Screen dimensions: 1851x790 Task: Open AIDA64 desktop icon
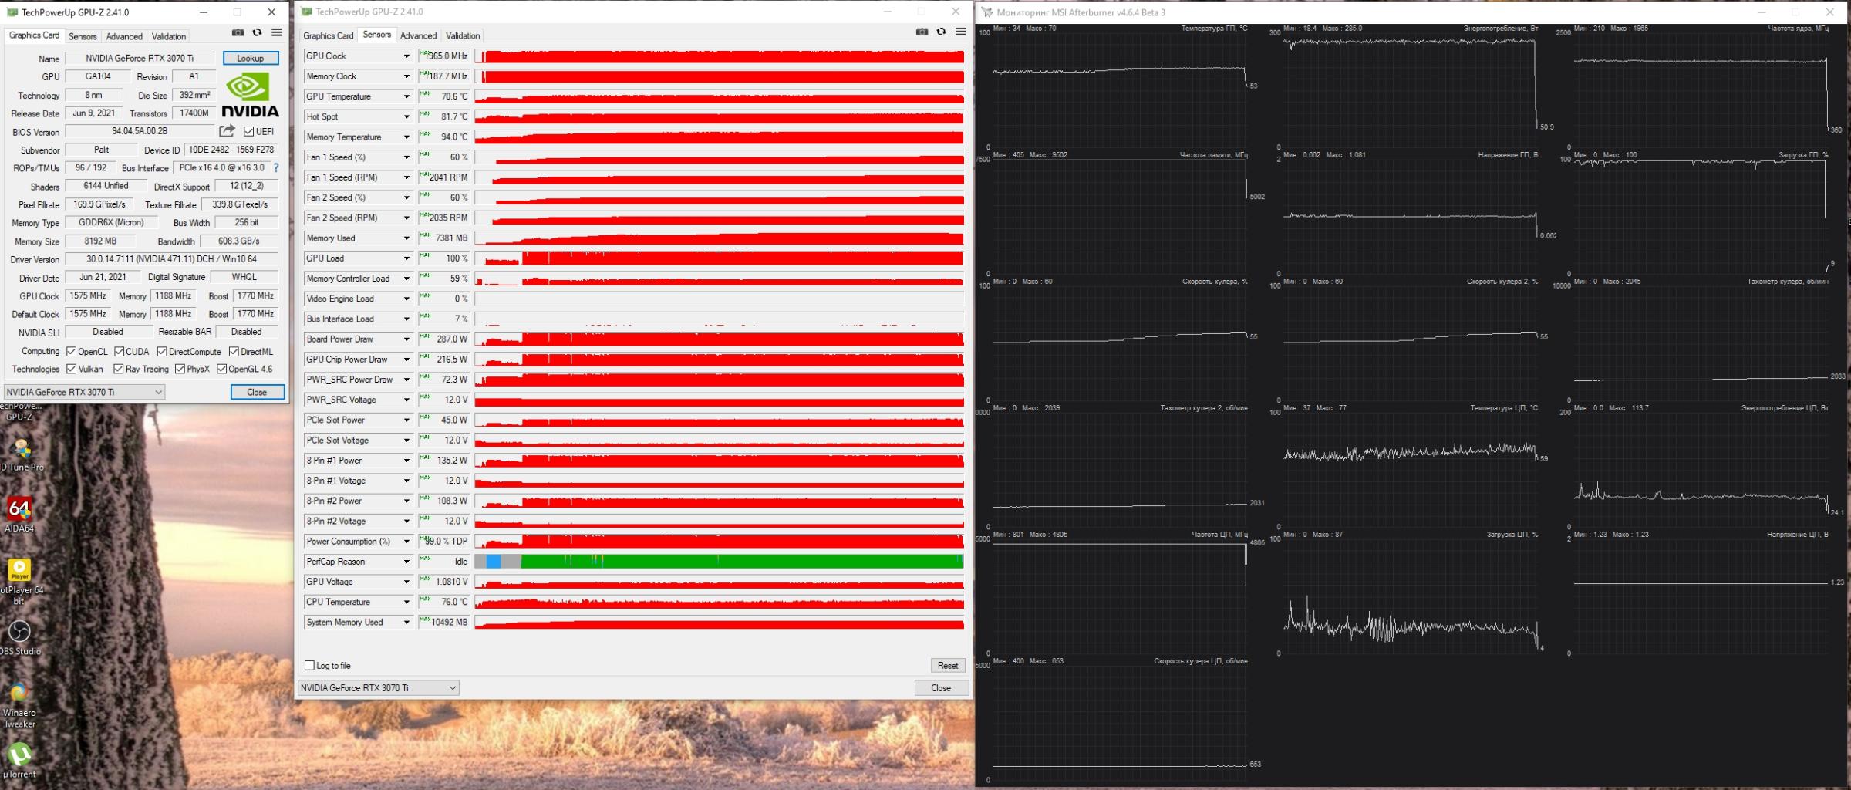point(19,515)
